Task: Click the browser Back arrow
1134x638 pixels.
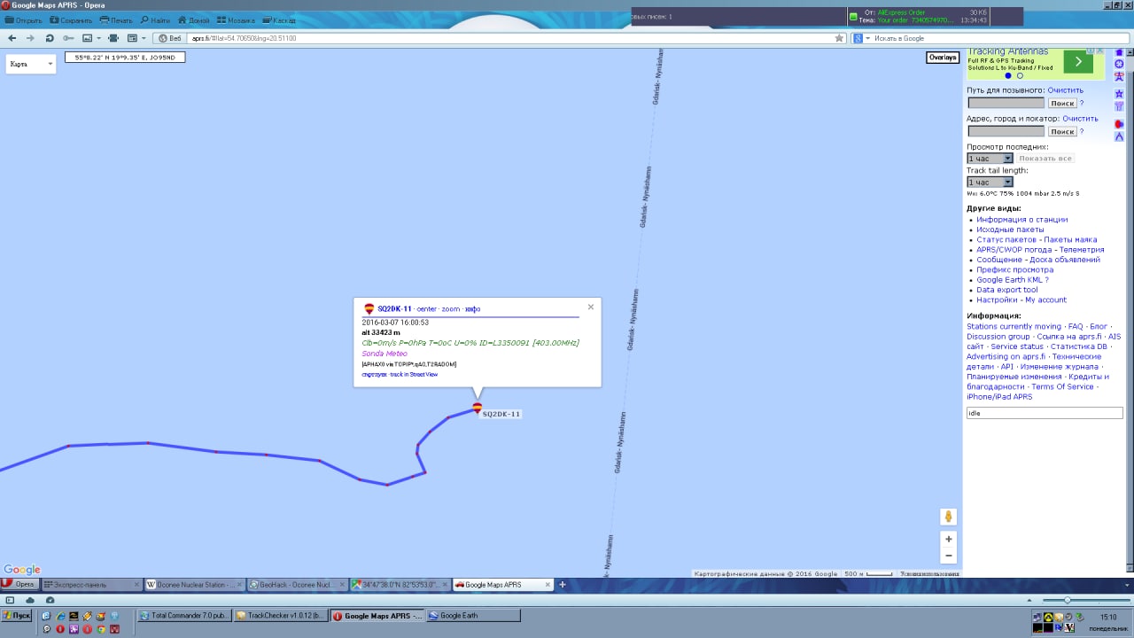Action: (x=12, y=38)
